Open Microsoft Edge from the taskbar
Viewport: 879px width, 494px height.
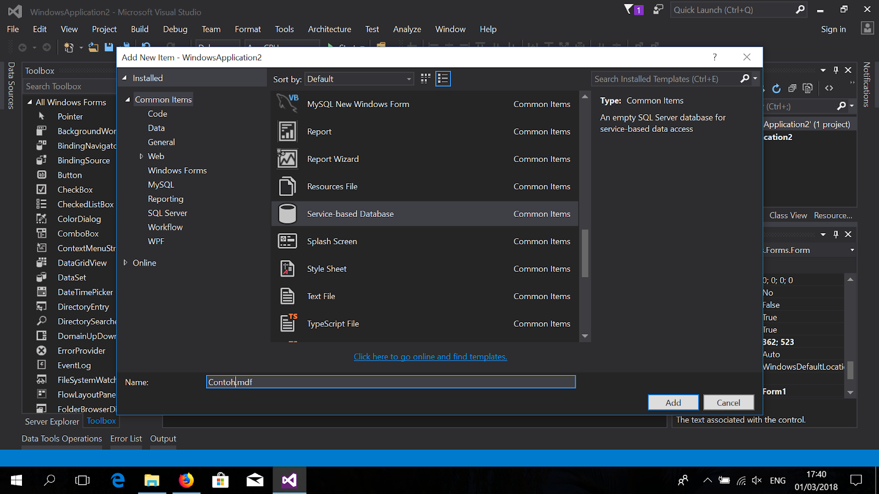tap(118, 480)
